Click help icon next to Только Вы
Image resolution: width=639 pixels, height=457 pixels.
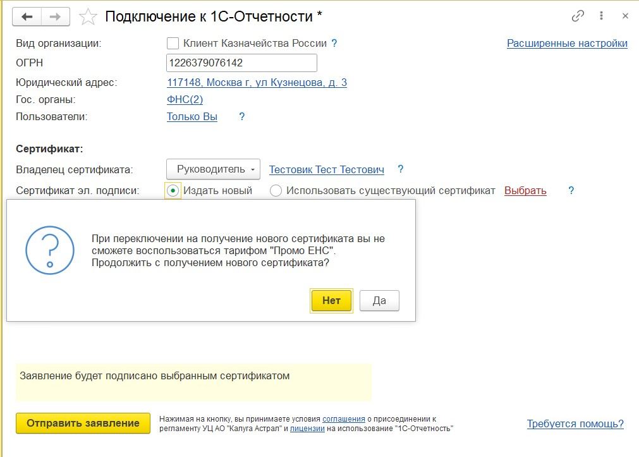(x=241, y=117)
